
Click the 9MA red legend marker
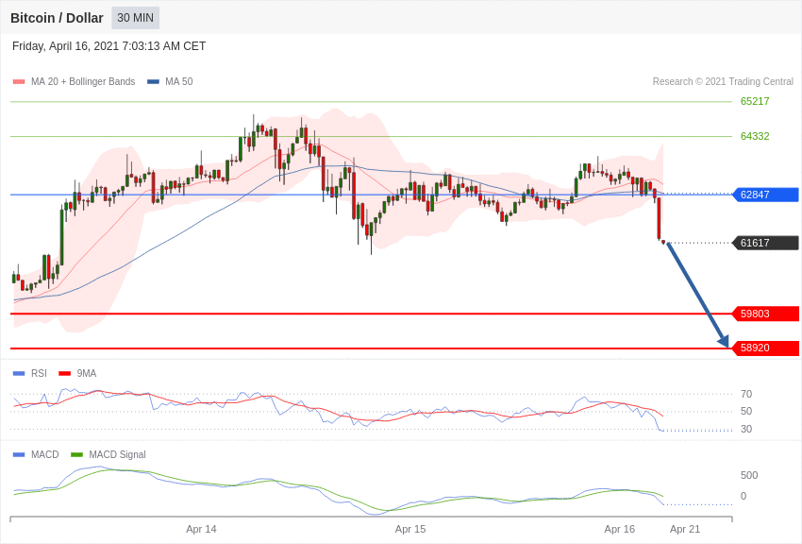[x=65, y=374]
